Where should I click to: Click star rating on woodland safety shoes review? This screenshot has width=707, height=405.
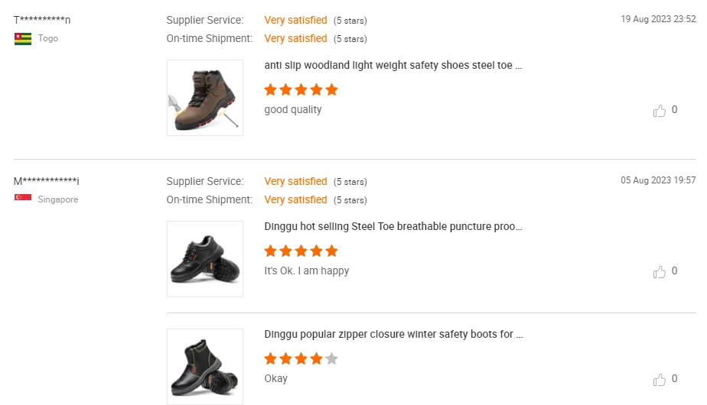tap(301, 90)
